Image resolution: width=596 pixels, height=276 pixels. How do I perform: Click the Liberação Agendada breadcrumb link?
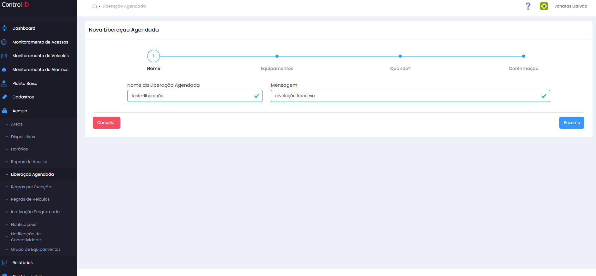click(x=124, y=6)
